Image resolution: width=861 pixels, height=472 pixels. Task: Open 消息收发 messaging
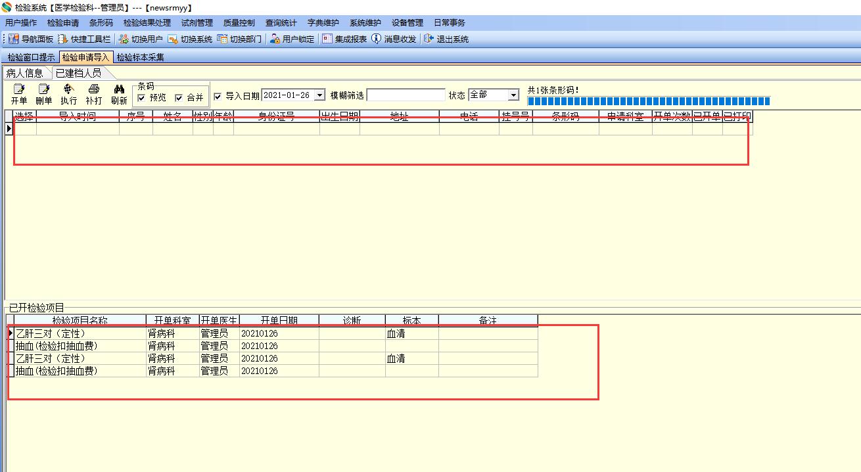[394, 39]
